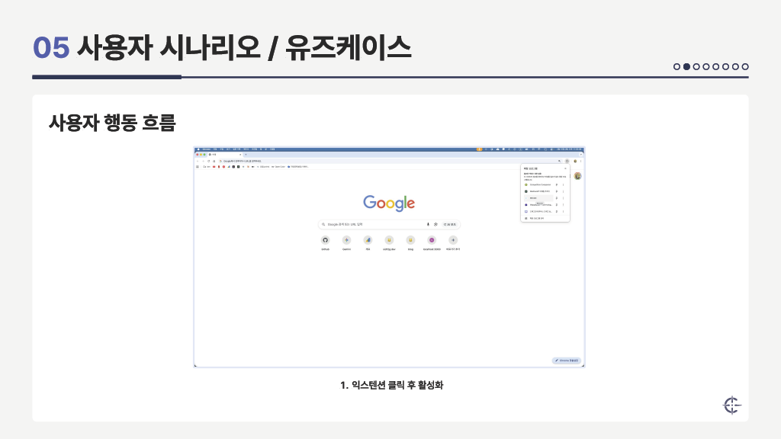This screenshot has width=781, height=439.
Task: Toggle pin for the second extension in list
Action: click(x=556, y=191)
